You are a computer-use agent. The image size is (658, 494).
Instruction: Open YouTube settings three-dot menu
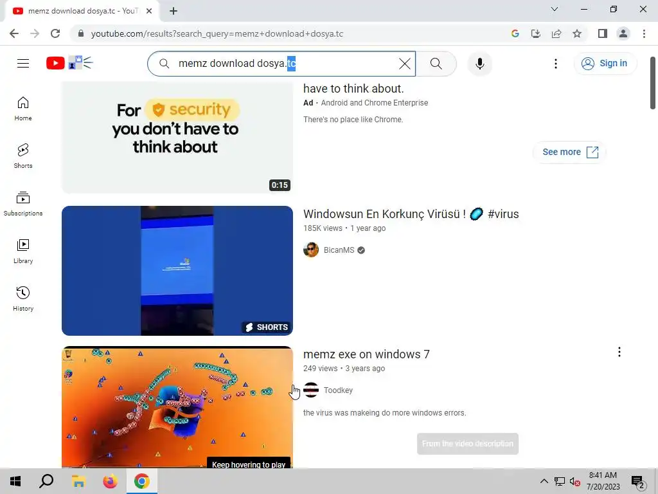556,64
